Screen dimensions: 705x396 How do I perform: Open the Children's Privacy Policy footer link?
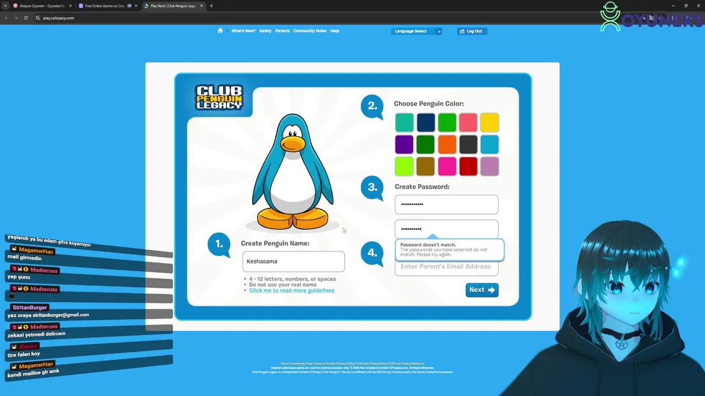(371, 364)
